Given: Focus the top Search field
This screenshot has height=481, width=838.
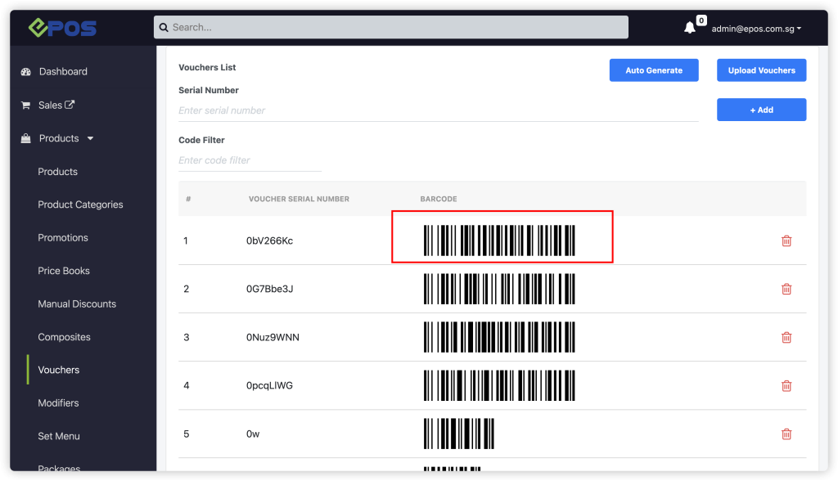Looking at the screenshot, I should click(x=391, y=27).
